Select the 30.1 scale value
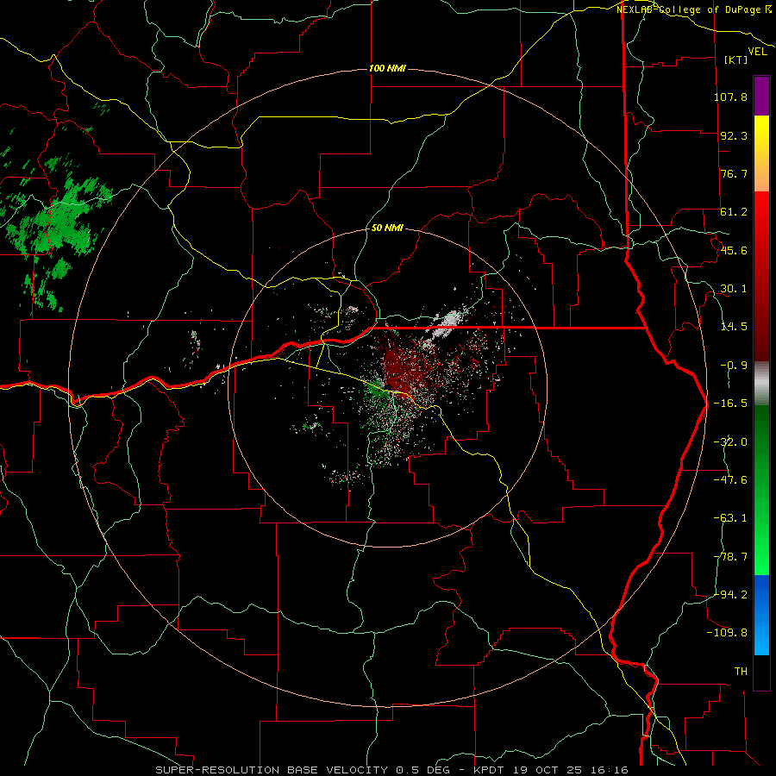This screenshot has height=776, width=776. tap(734, 289)
